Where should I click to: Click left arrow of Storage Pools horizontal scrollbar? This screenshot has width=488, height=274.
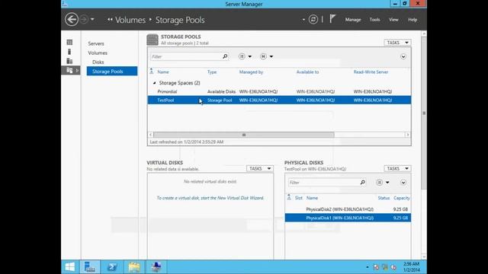click(x=151, y=135)
